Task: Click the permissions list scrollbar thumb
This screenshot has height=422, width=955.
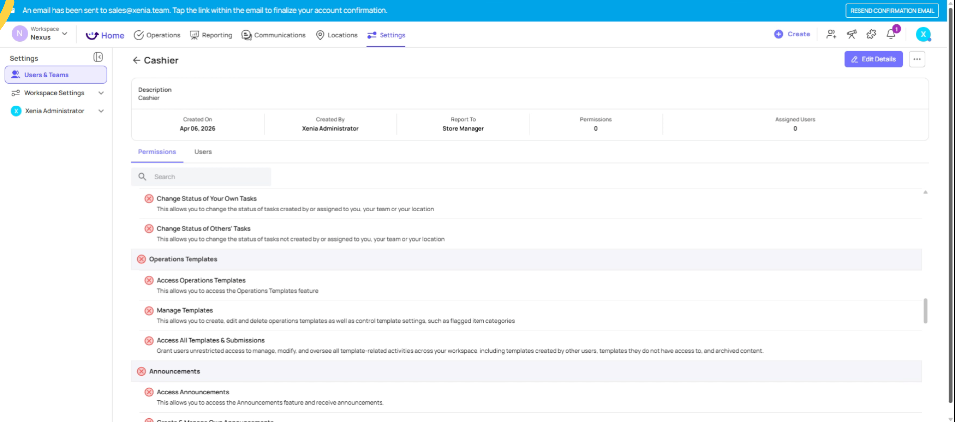Action: pyautogui.click(x=925, y=311)
